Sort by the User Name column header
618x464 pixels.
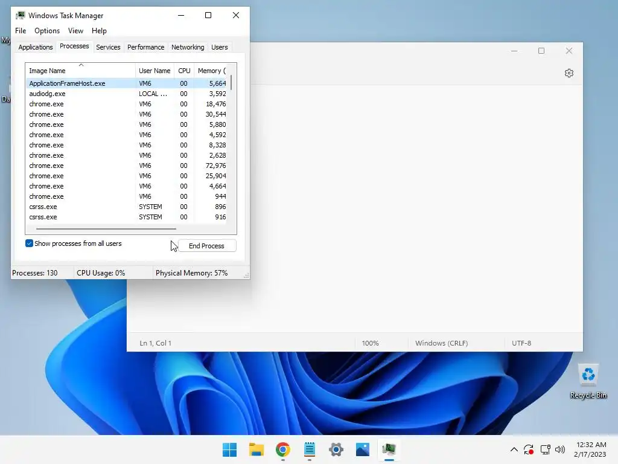click(x=155, y=71)
